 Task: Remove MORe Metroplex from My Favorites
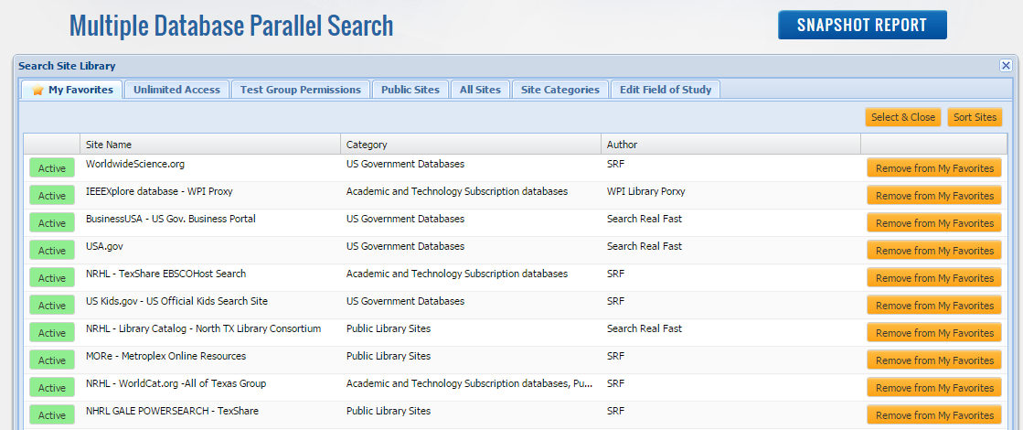pos(934,360)
